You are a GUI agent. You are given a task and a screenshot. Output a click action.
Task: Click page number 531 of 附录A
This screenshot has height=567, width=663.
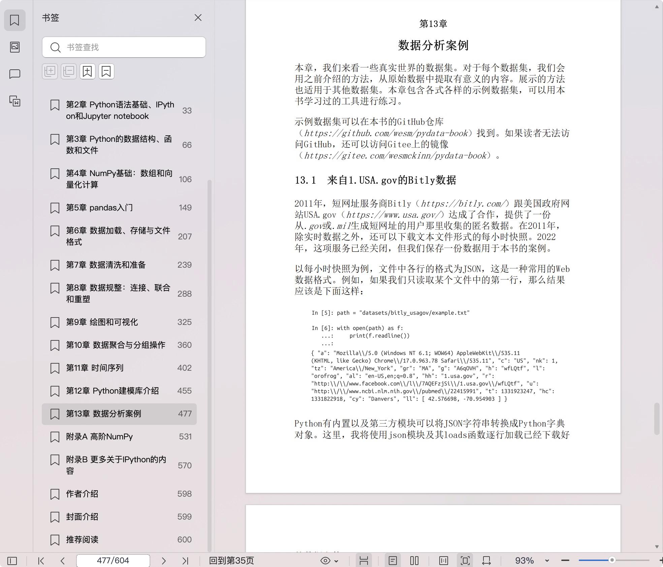click(x=185, y=437)
